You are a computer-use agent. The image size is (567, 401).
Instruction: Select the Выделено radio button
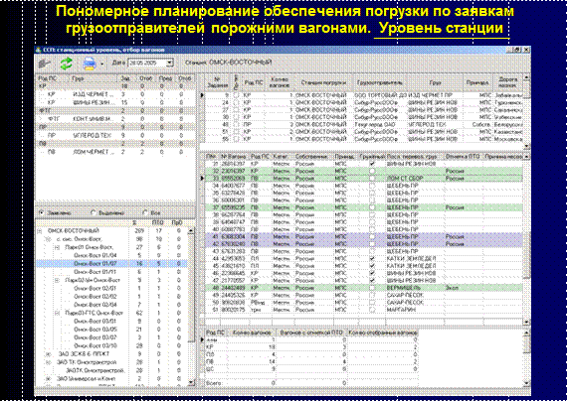(93, 212)
